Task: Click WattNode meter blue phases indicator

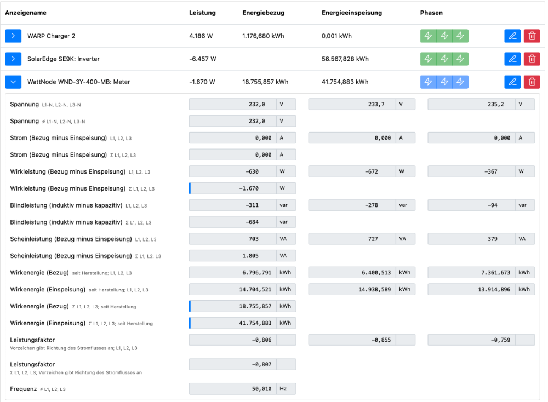Action: [x=444, y=82]
